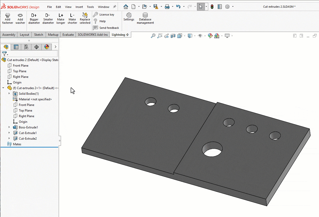Click the Print icon
The width and height of the screenshot is (319, 217).
pyautogui.click(x=167, y=7)
